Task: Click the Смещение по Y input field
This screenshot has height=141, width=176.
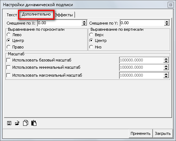Action: tap(142, 23)
